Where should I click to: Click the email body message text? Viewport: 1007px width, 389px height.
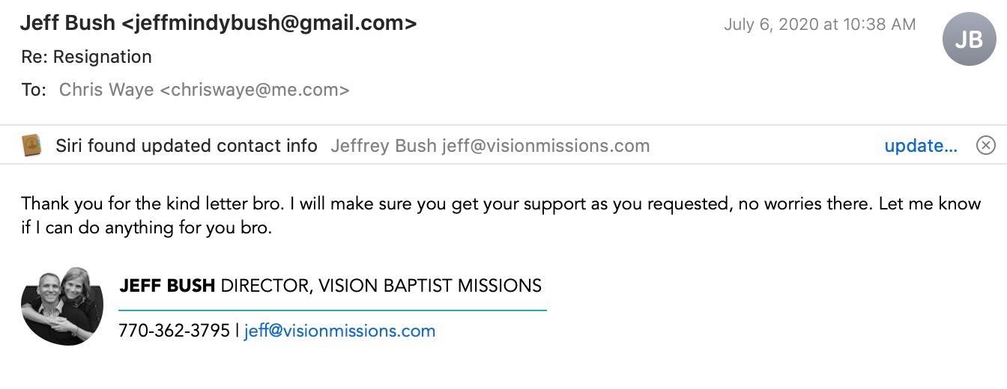(x=501, y=215)
